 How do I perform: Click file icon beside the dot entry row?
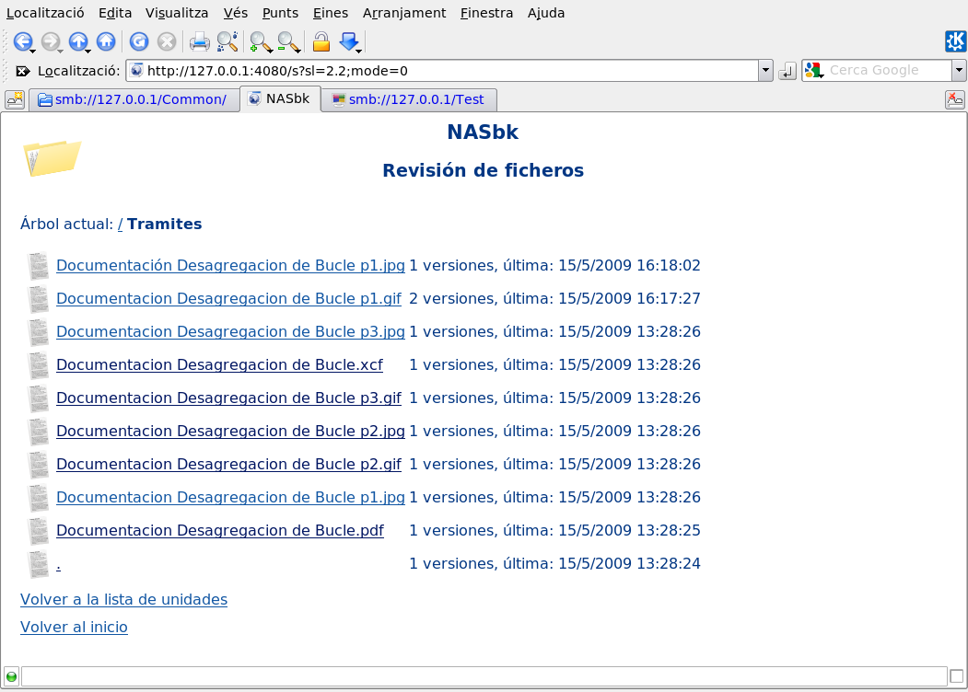pyautogui.click(x=39, y=564)
